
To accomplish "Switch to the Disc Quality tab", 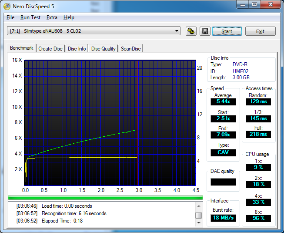I will tap(103, 49).
